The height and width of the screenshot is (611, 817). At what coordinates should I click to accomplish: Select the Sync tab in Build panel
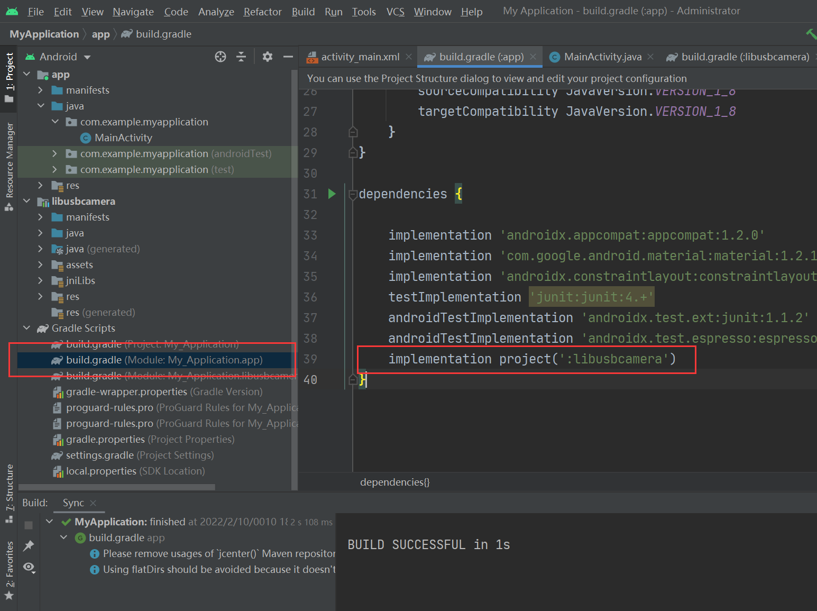coord(74,503)
